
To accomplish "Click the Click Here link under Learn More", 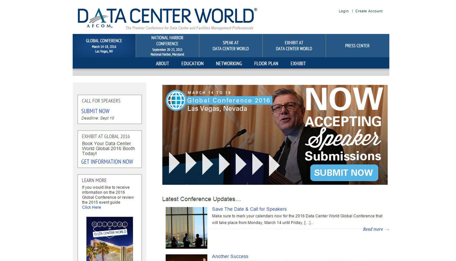I will click(91, 207).
